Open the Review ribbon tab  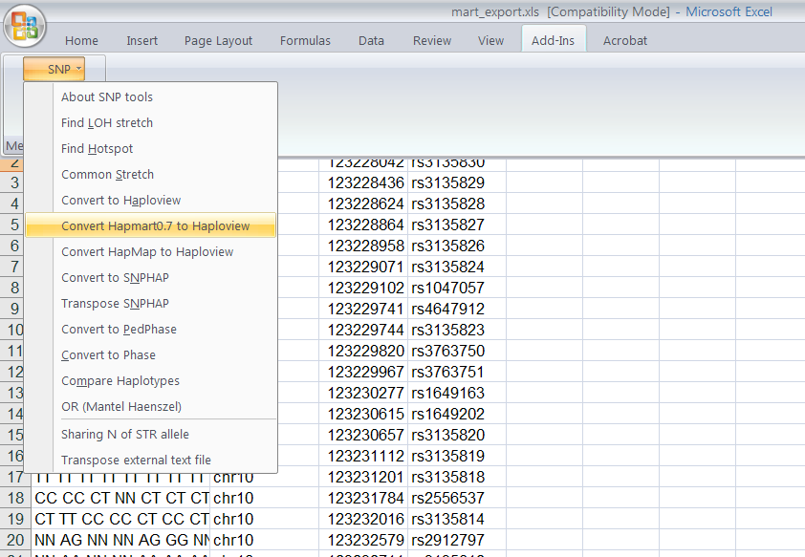(432, 40)
